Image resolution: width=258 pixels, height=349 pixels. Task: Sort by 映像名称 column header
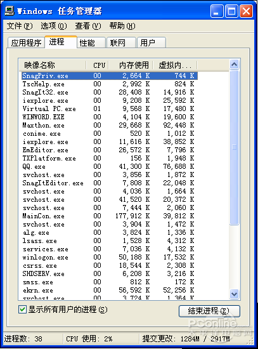(x=53, y=65)
